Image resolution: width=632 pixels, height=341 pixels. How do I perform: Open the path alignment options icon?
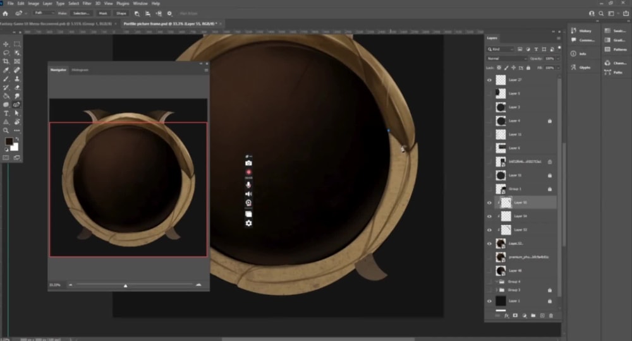point(148,13)
